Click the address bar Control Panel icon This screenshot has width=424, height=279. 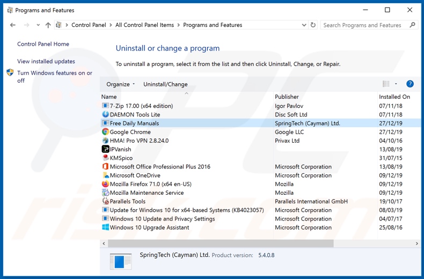59,25
